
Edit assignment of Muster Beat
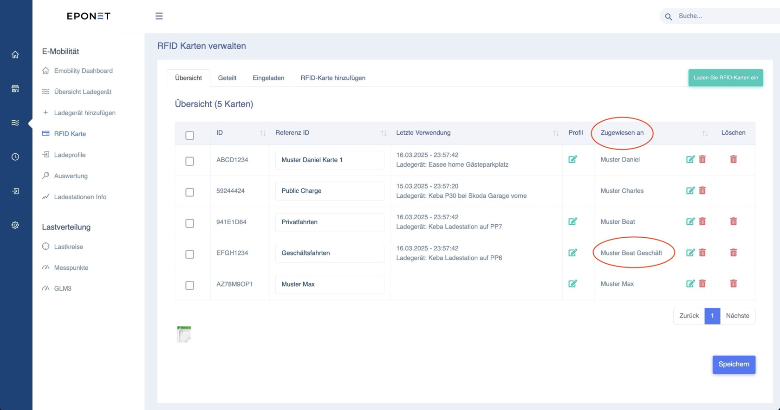pyautogui.click(x=690, y=221)
